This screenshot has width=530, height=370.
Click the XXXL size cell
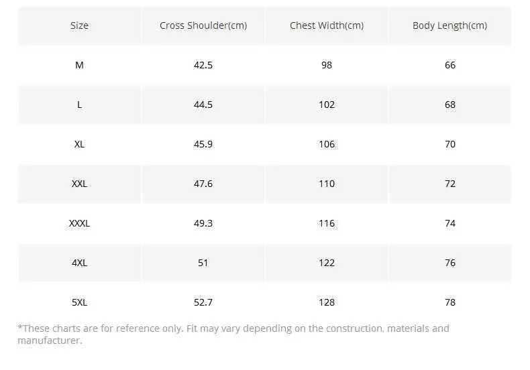point(79,223)
